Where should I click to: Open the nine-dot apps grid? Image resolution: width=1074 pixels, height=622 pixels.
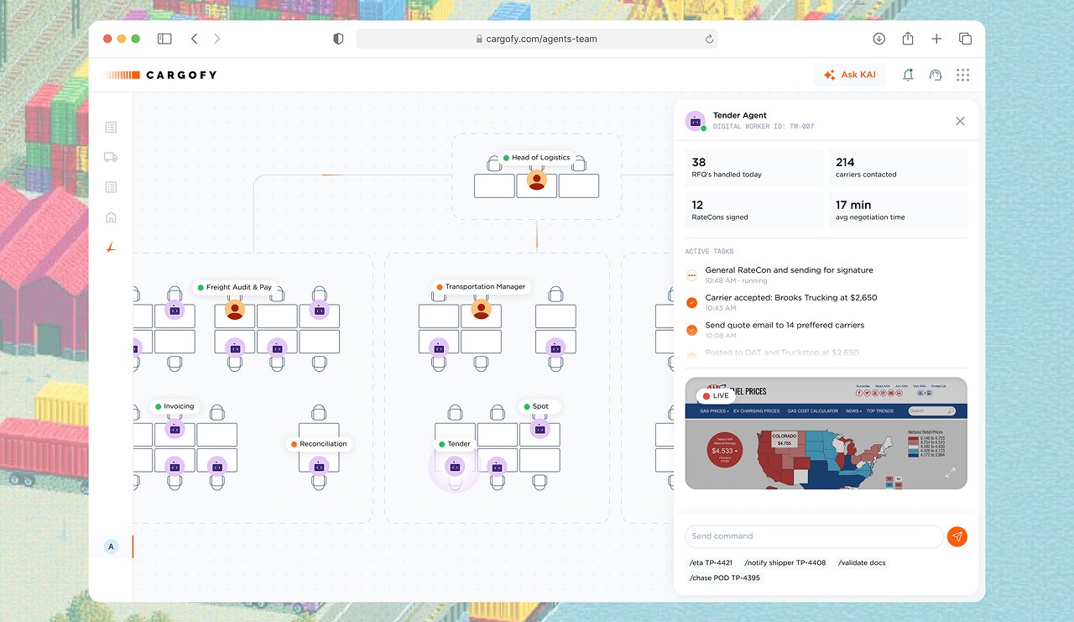click(962, 75)
